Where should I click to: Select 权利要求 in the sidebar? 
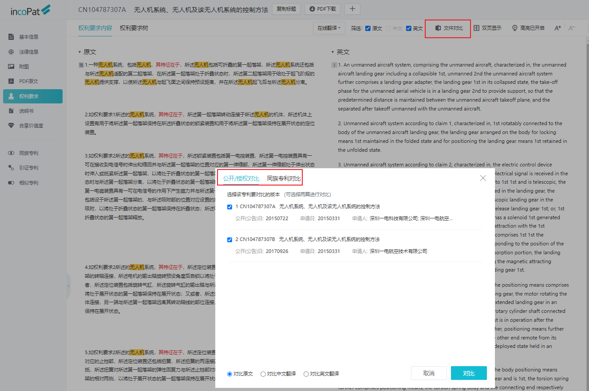pyautogui.click(x=33, y=96)
